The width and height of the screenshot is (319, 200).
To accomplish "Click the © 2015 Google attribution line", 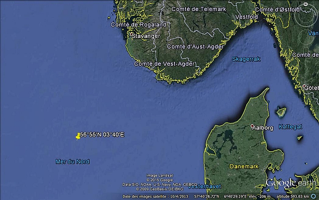I will [x=159, y=180].
